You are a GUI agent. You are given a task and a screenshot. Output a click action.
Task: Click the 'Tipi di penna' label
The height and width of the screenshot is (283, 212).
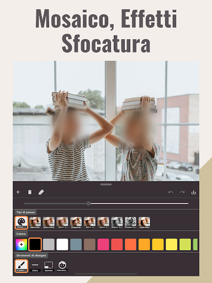point(25,212)
